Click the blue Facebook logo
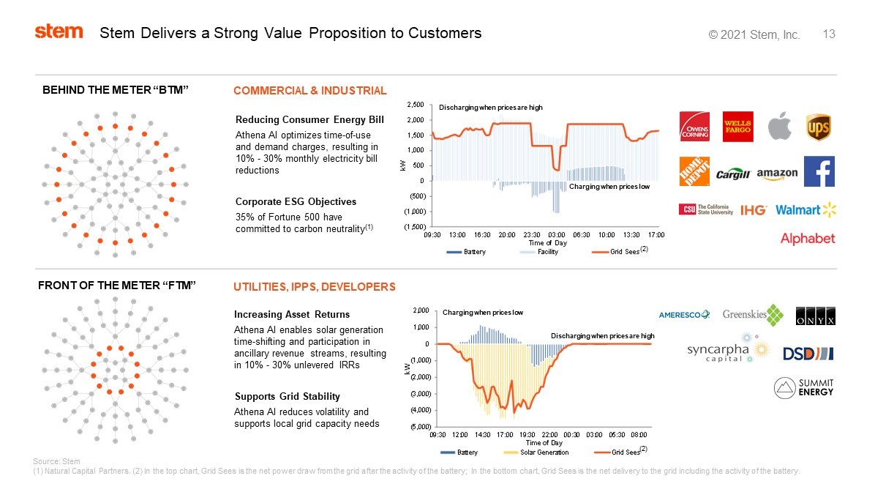 pos(819,171)
